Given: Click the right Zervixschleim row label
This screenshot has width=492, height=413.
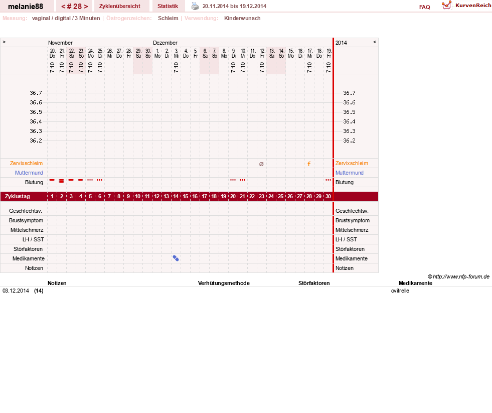Looking at the screenshot, I should 352,163.
